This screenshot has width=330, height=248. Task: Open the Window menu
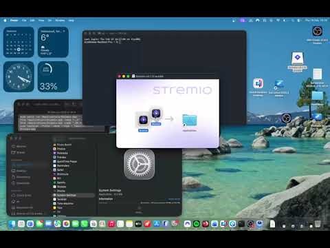click(60, 21)
